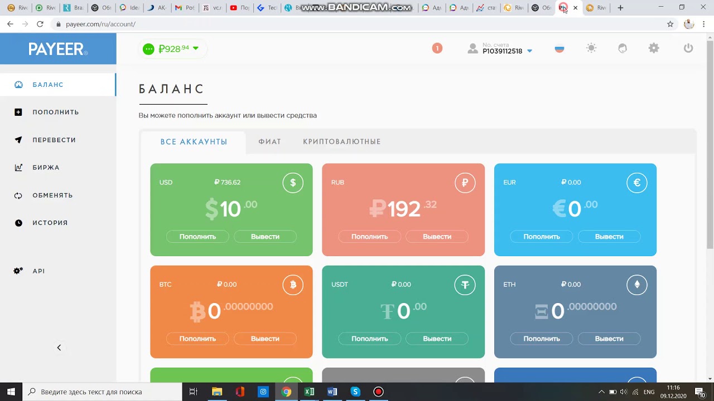The image size is (714, 401).
Task: Open the notification badge showing 1
Action: pos(437,48)
